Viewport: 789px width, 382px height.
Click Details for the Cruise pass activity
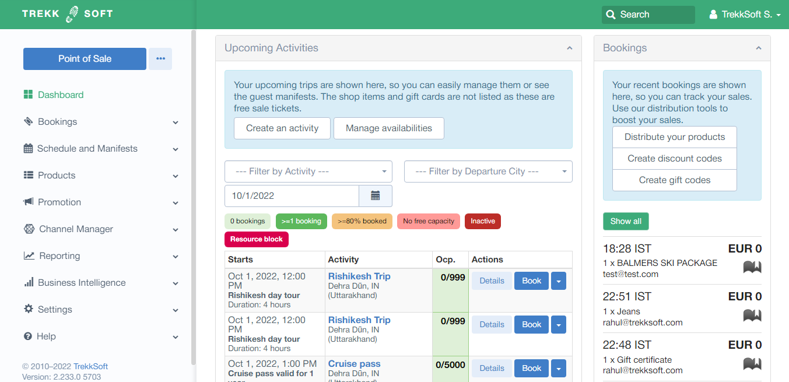coord(492,369)
